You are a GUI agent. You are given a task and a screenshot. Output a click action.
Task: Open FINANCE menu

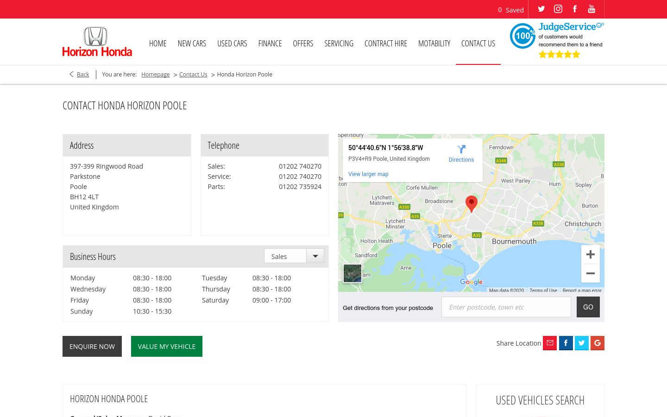click(x=270, y=43)
